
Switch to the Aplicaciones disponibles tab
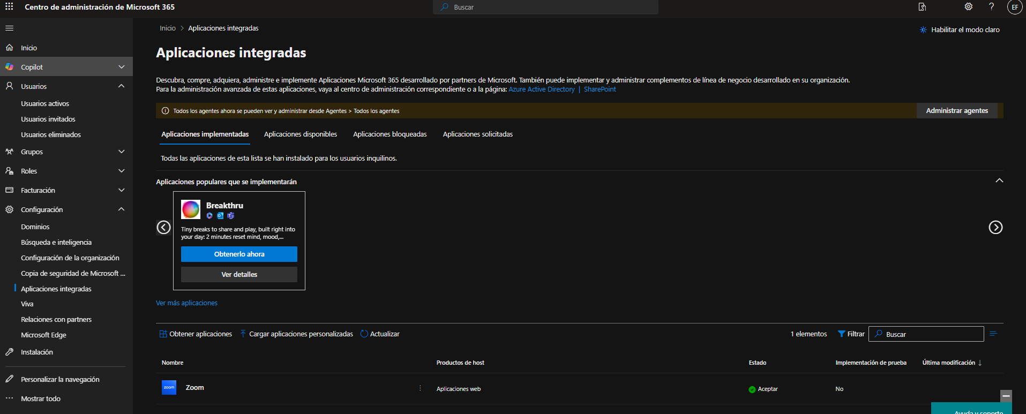[x=301, y=134]
